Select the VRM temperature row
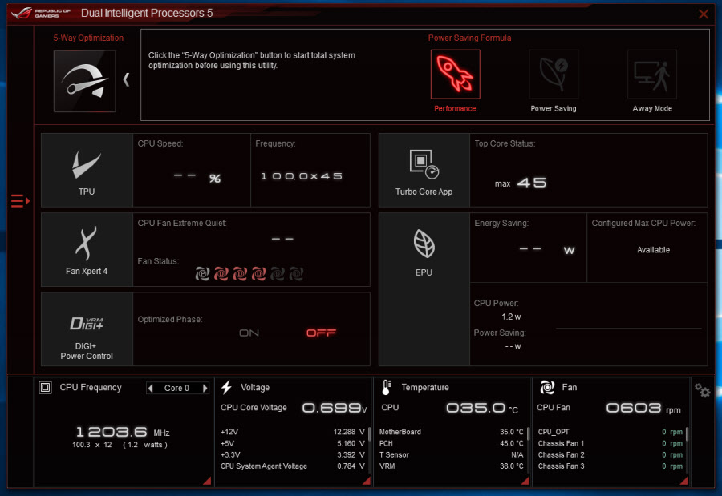This screenshot has width=722, height=496. point(451,466)
